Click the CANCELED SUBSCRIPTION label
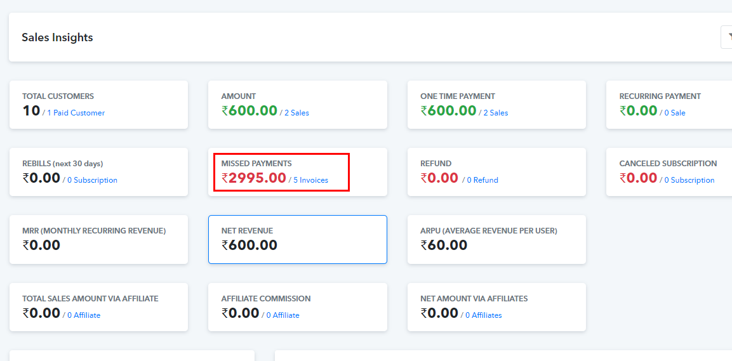 [x=668, y=164]
